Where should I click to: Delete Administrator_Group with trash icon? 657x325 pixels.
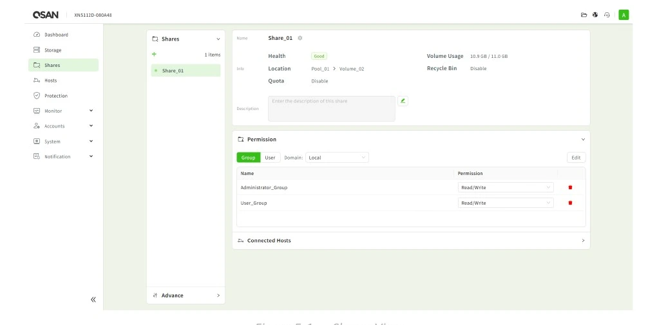click(570, 187)
